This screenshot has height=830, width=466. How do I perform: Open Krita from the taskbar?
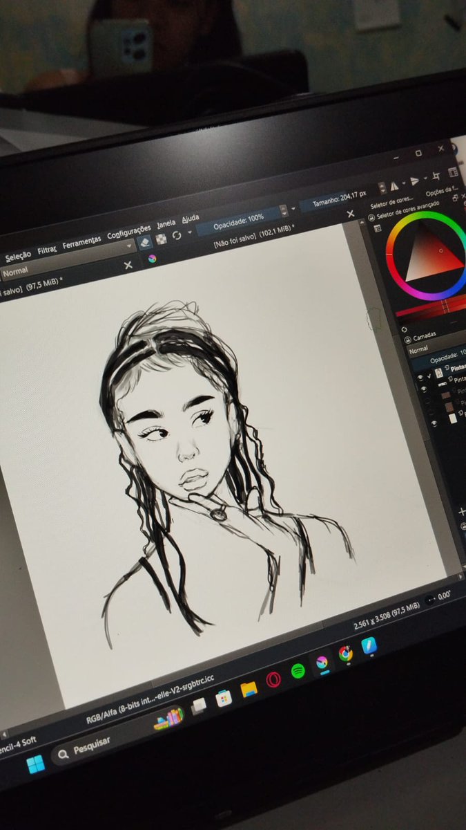[322, 662]
